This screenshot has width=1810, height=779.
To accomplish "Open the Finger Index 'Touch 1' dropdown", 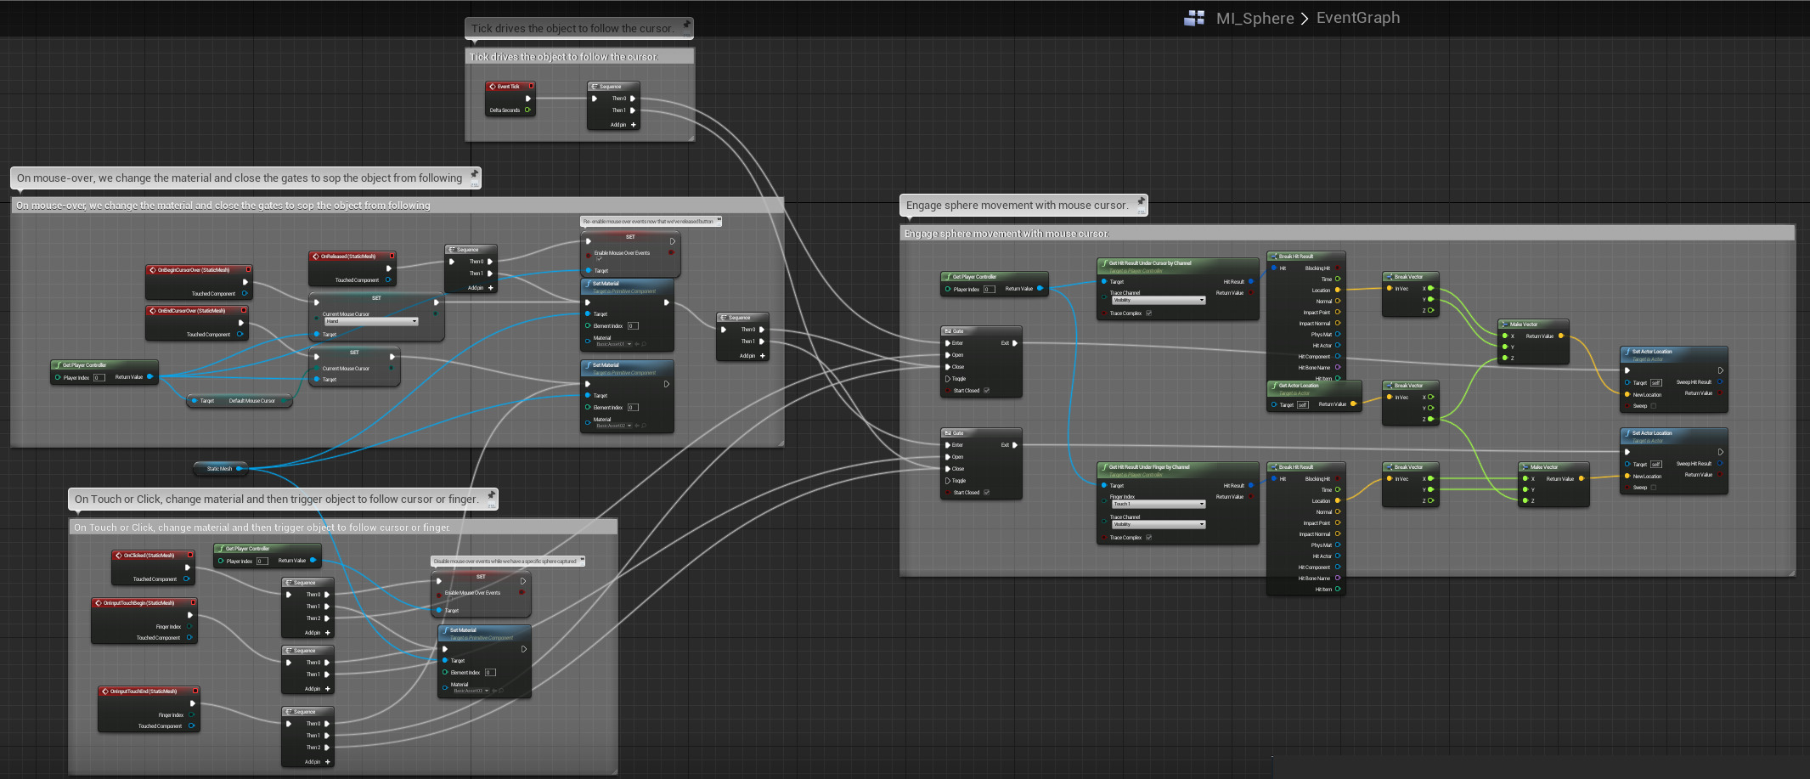I will (x=1158, y=504).
